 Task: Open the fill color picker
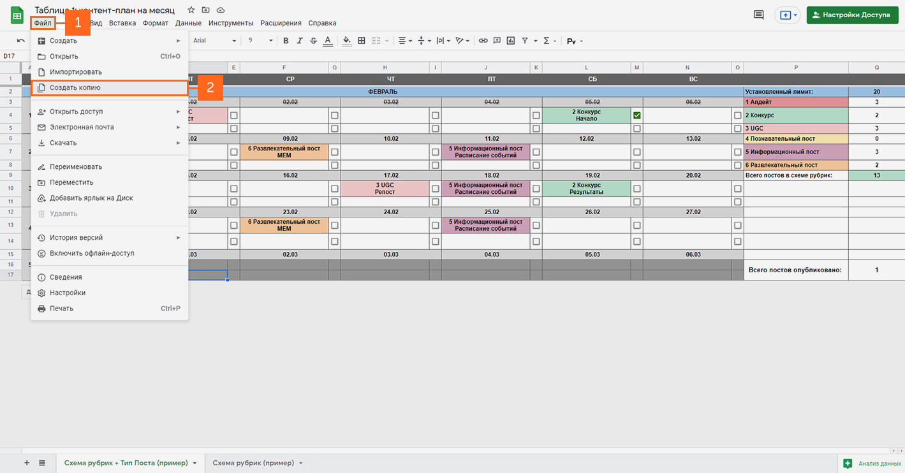coord(346,41)
